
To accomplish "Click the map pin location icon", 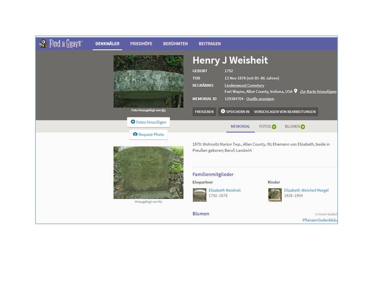I will click(x=296, y=91).
